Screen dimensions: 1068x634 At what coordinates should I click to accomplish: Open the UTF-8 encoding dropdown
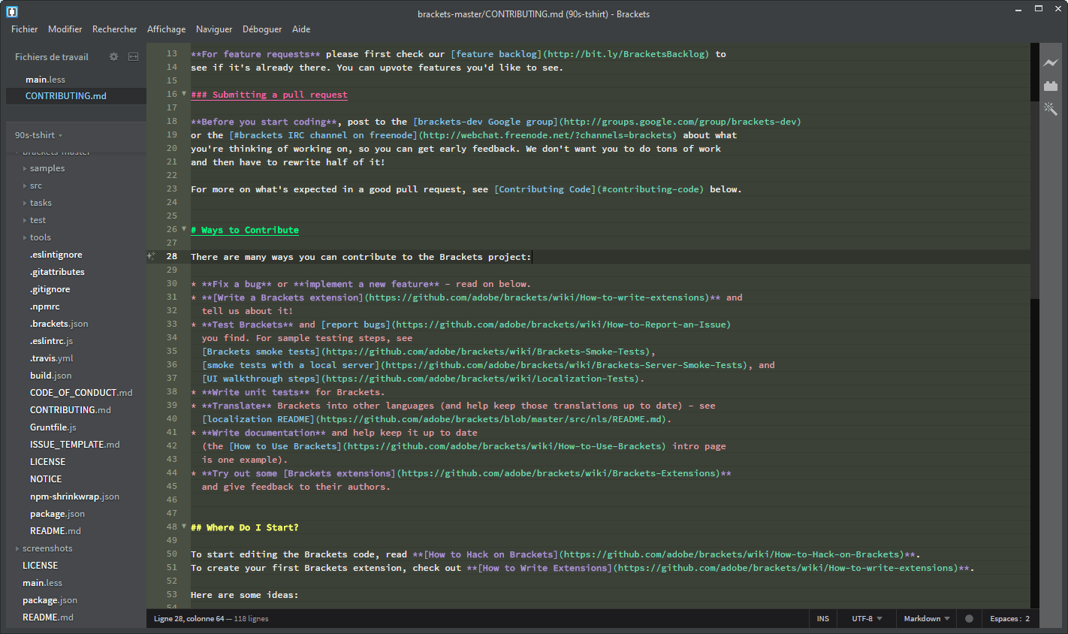tap(865, 618)
